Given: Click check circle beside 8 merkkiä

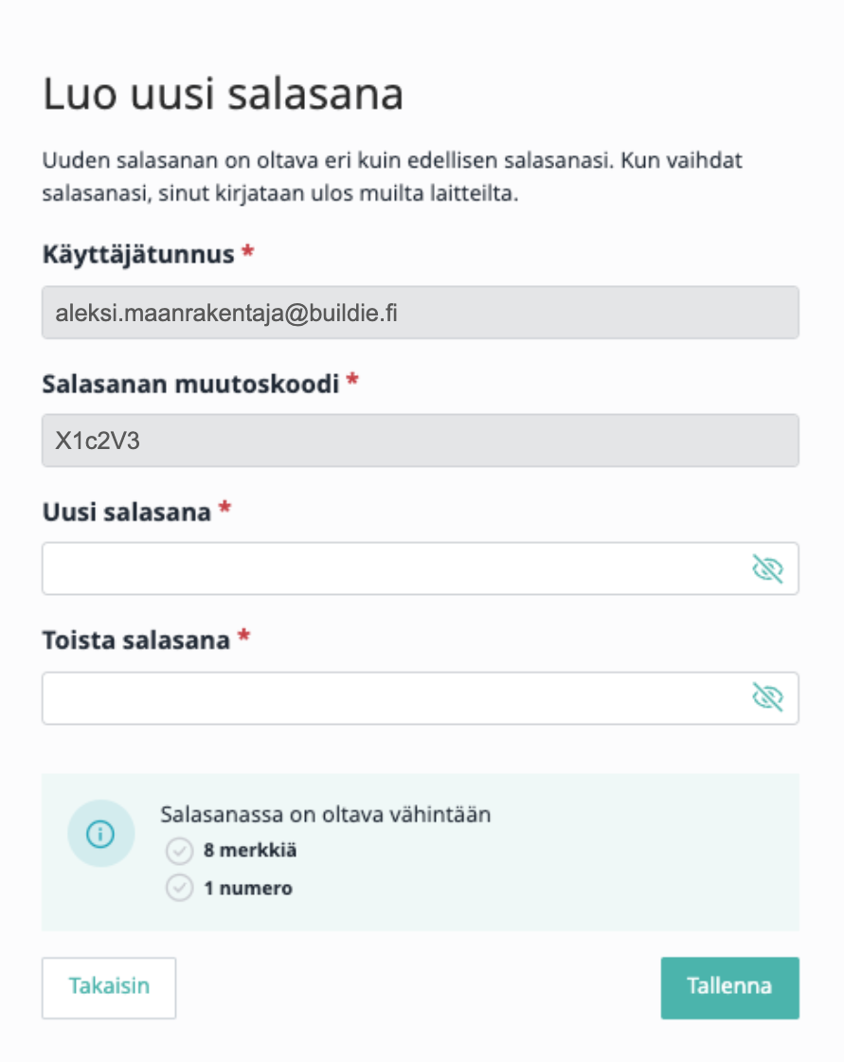Looking at the screenshot, I should tap(179, 851).
